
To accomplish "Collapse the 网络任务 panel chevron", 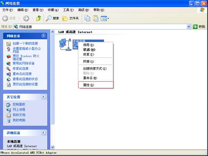I will coord(43,36).
